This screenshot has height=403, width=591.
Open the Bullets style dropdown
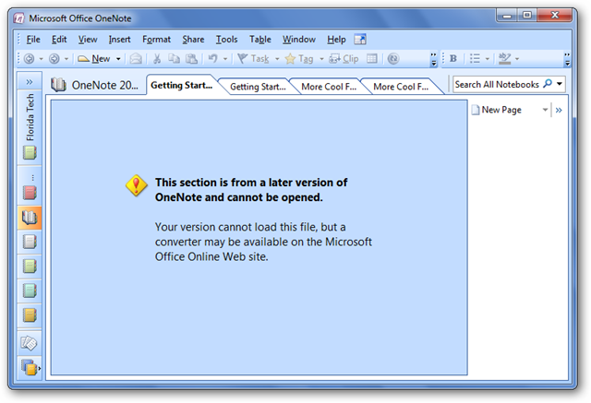pos(487,59)
